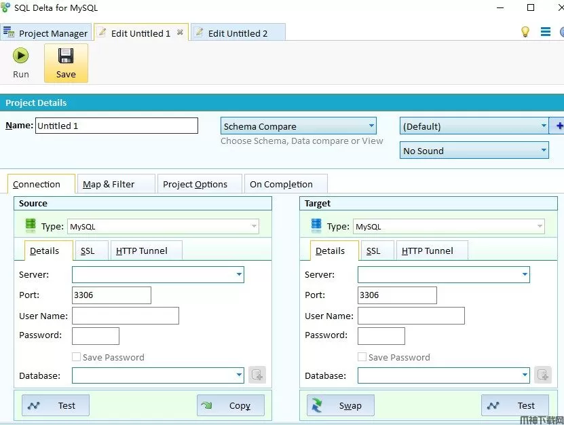Click the project Name input field
This screenshot has width=564, height=425.
(x=116, y=126)
